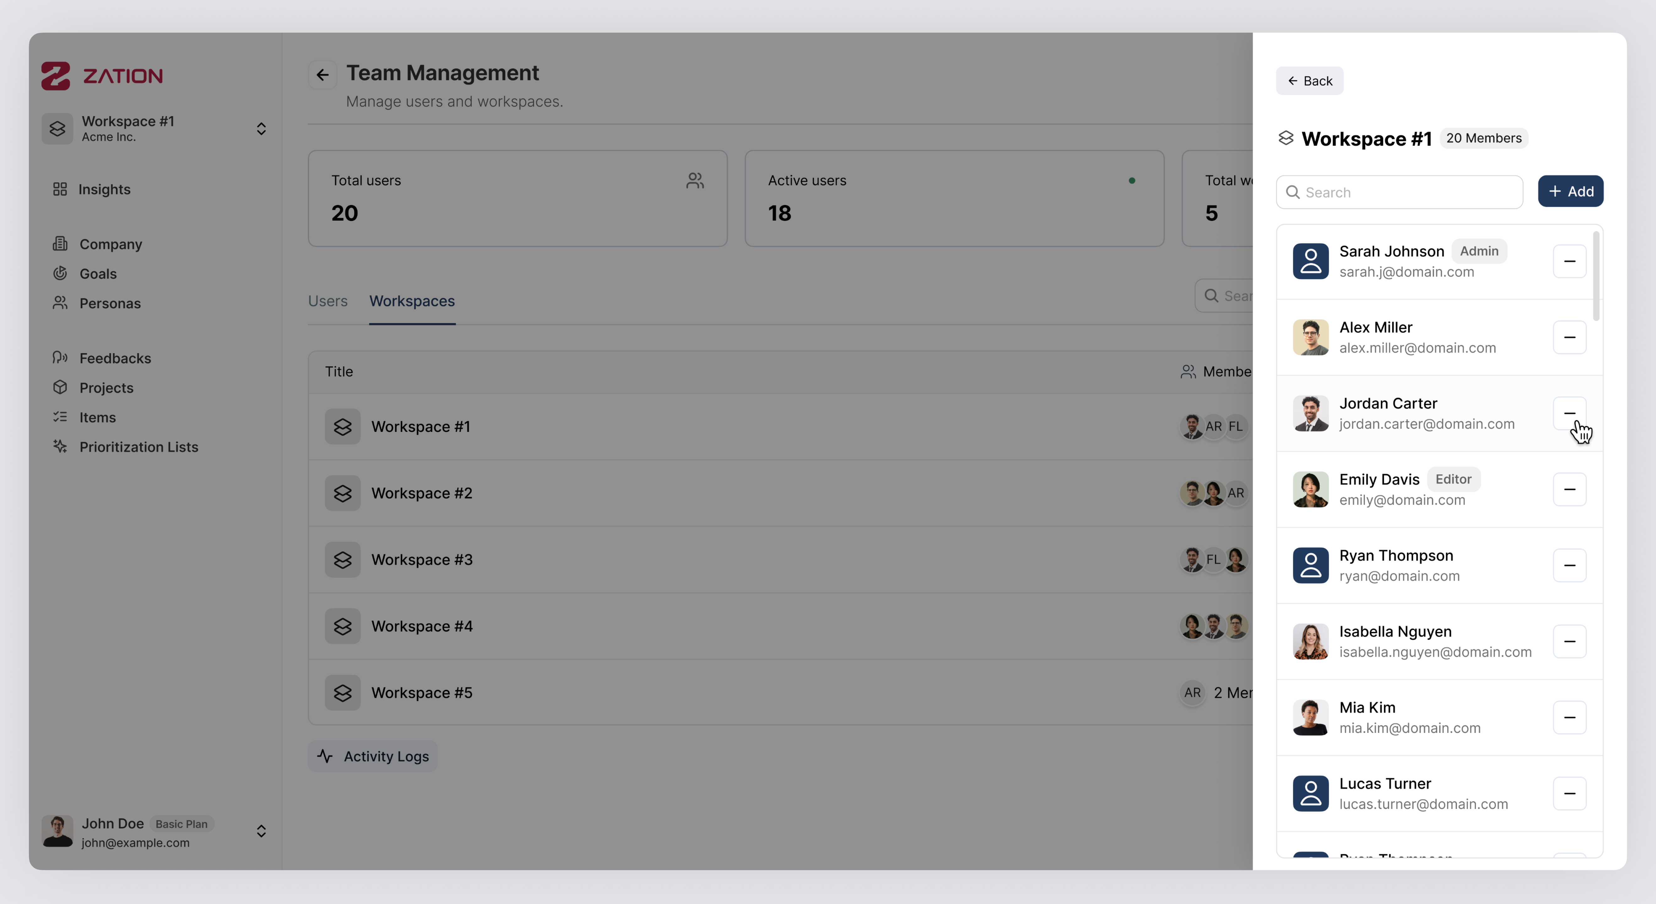
Task: Remove Mia Kim from member list
Action: [x=1569, y=717]
